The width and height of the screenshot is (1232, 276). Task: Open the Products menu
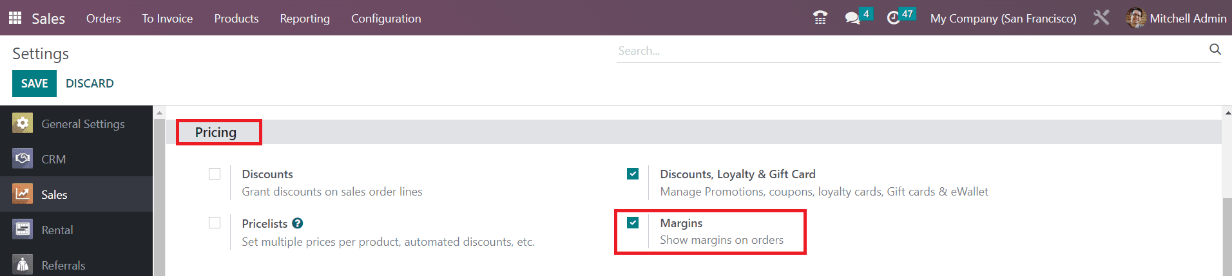click(x=236, y=19)
